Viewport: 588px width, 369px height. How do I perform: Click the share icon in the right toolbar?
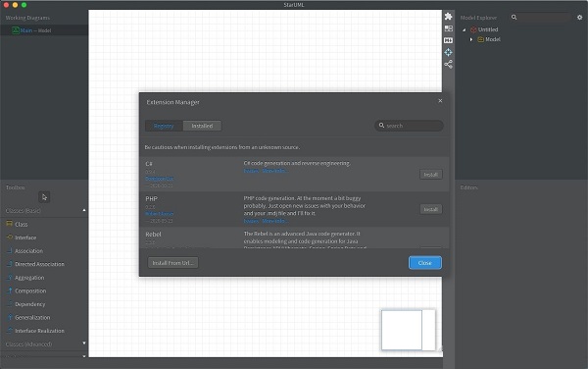coord(448,64)
